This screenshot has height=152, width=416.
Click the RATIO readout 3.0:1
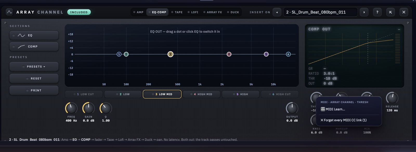point(329,74)
